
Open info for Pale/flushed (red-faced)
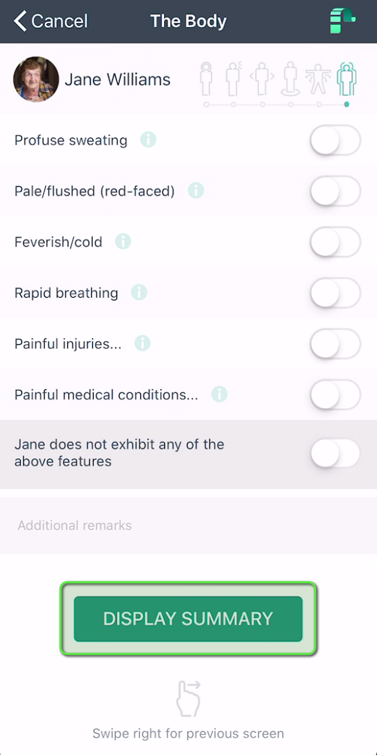tap(196, 191)
